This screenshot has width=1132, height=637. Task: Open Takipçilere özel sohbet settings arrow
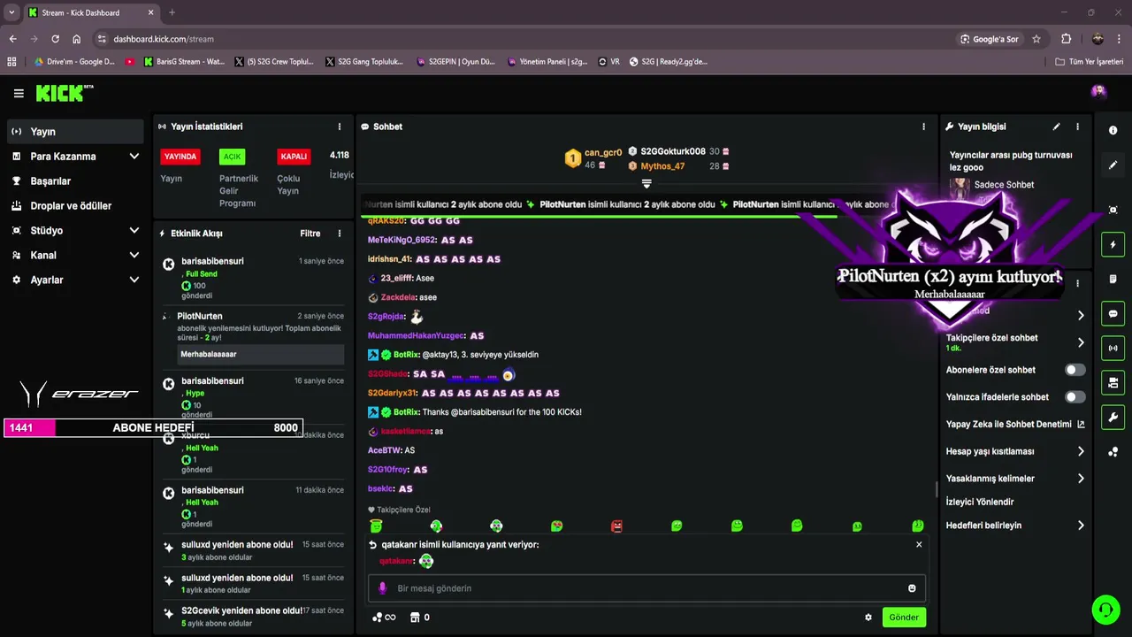pyautogui.click(x=1081, y=342)
